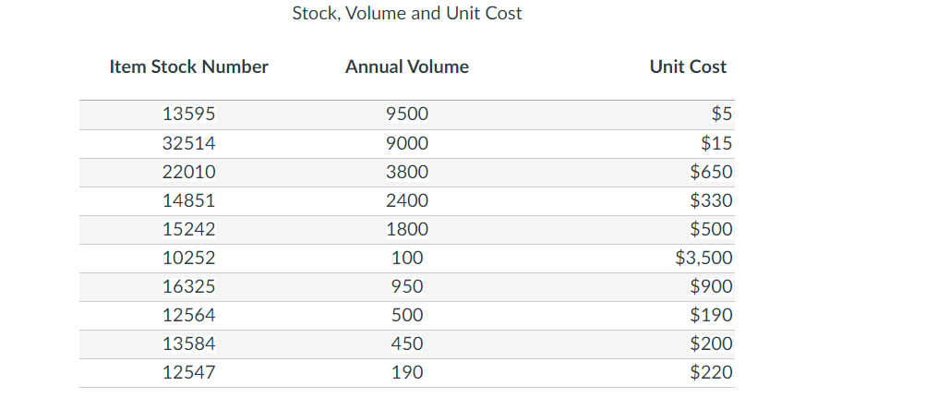This screenshot has width=950, height=398.
Task: Select the $900 unit cost cell
Action: pyautogui.click(x=711, y=286)
